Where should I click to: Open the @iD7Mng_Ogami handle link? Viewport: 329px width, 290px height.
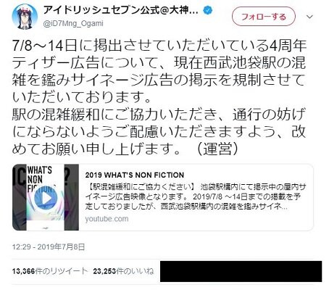pyautogui.click(x=73, y=24)
